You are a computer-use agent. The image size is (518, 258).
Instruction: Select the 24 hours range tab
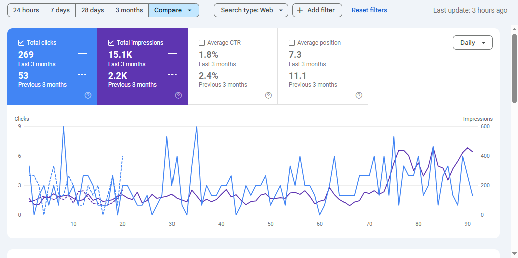pos(26,10)
